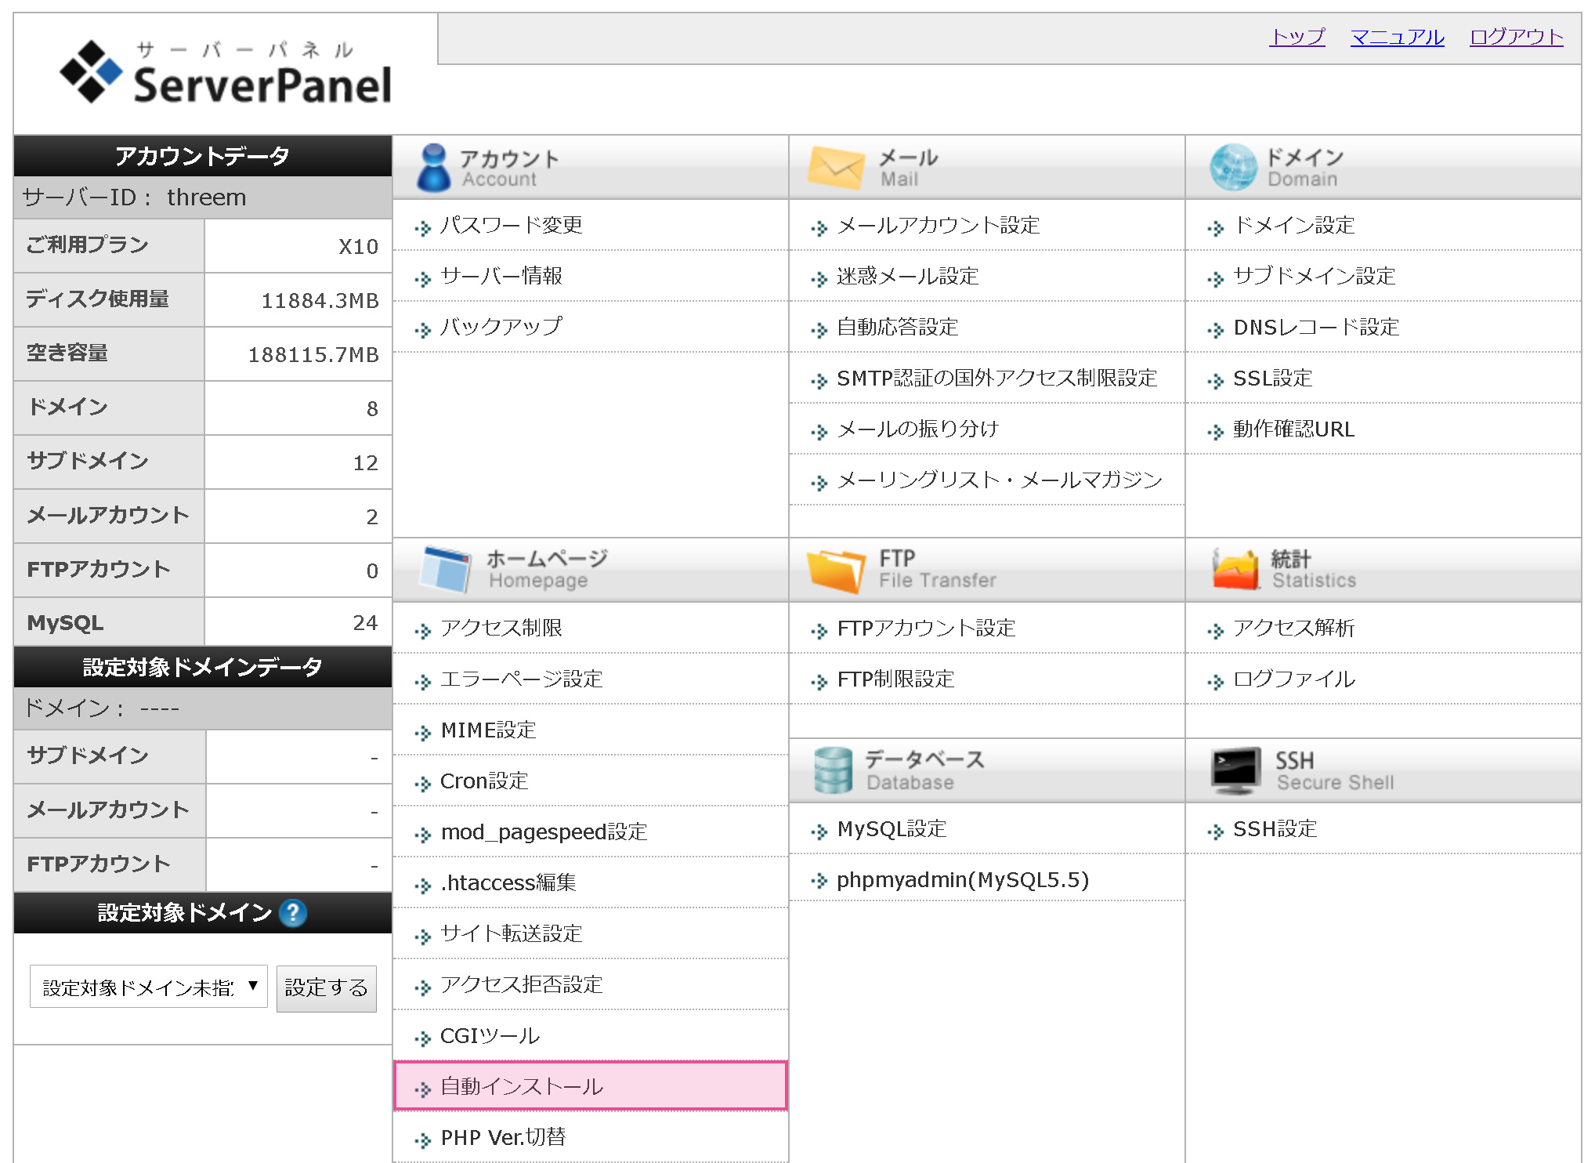Open the マニュアル link
Screen dimensions: 1595x1163
coord(1397,37)
